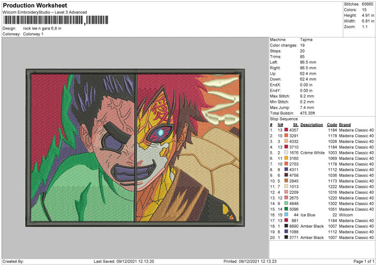This screenshot has height=266, width=377.
Task: Click the Trims value 85
Action: [x=302, y=56]
